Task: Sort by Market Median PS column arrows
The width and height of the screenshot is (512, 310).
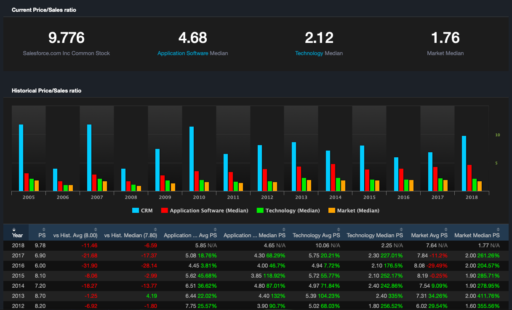Action: tap(498, 229)
